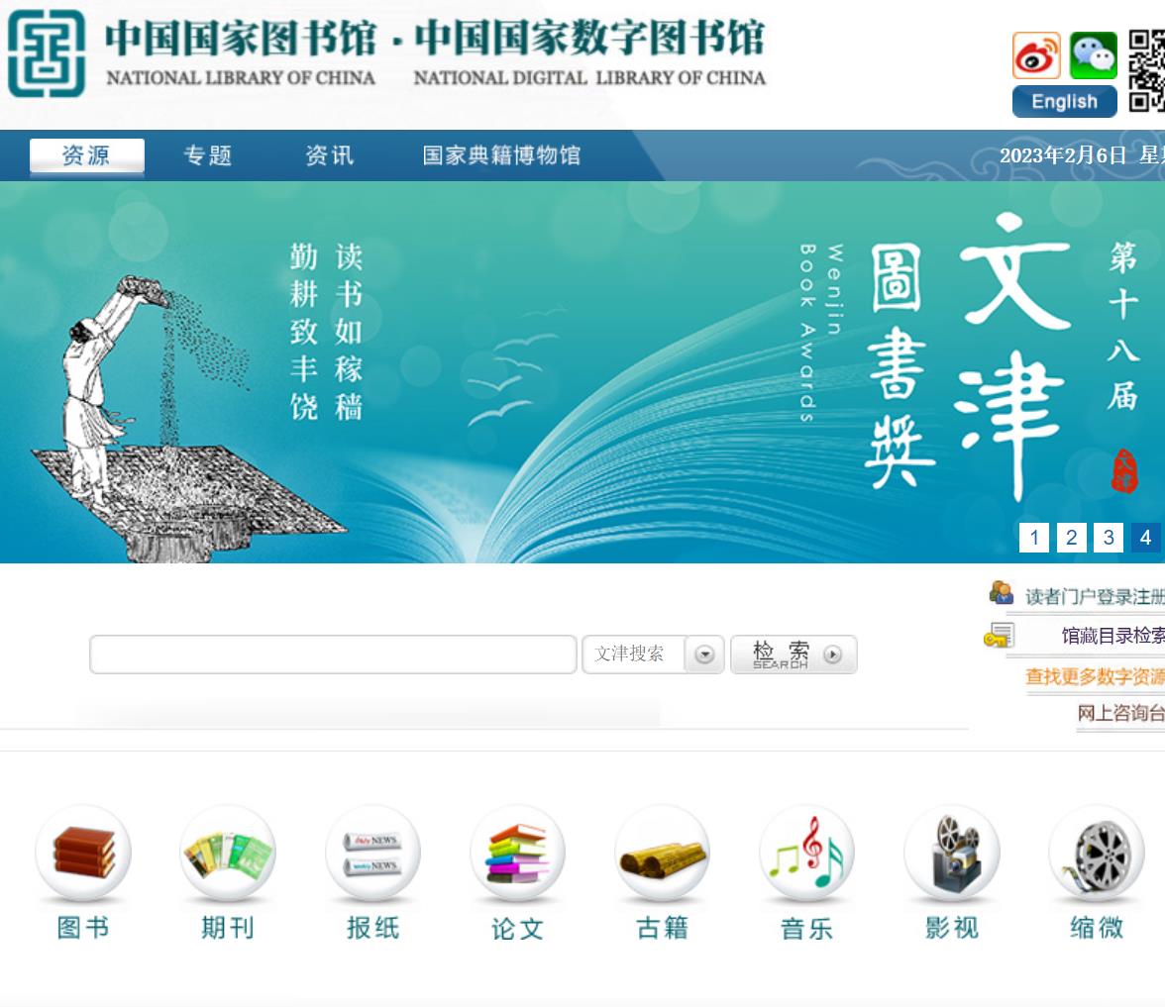Open the 图书 (Books) resource icon

(x=82, y=854)
